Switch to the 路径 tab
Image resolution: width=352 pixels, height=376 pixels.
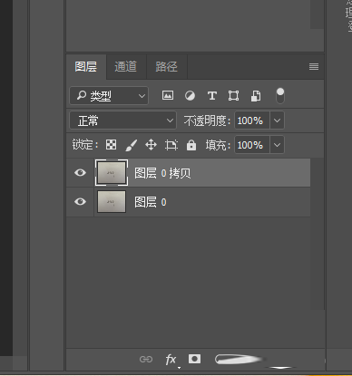166,66
